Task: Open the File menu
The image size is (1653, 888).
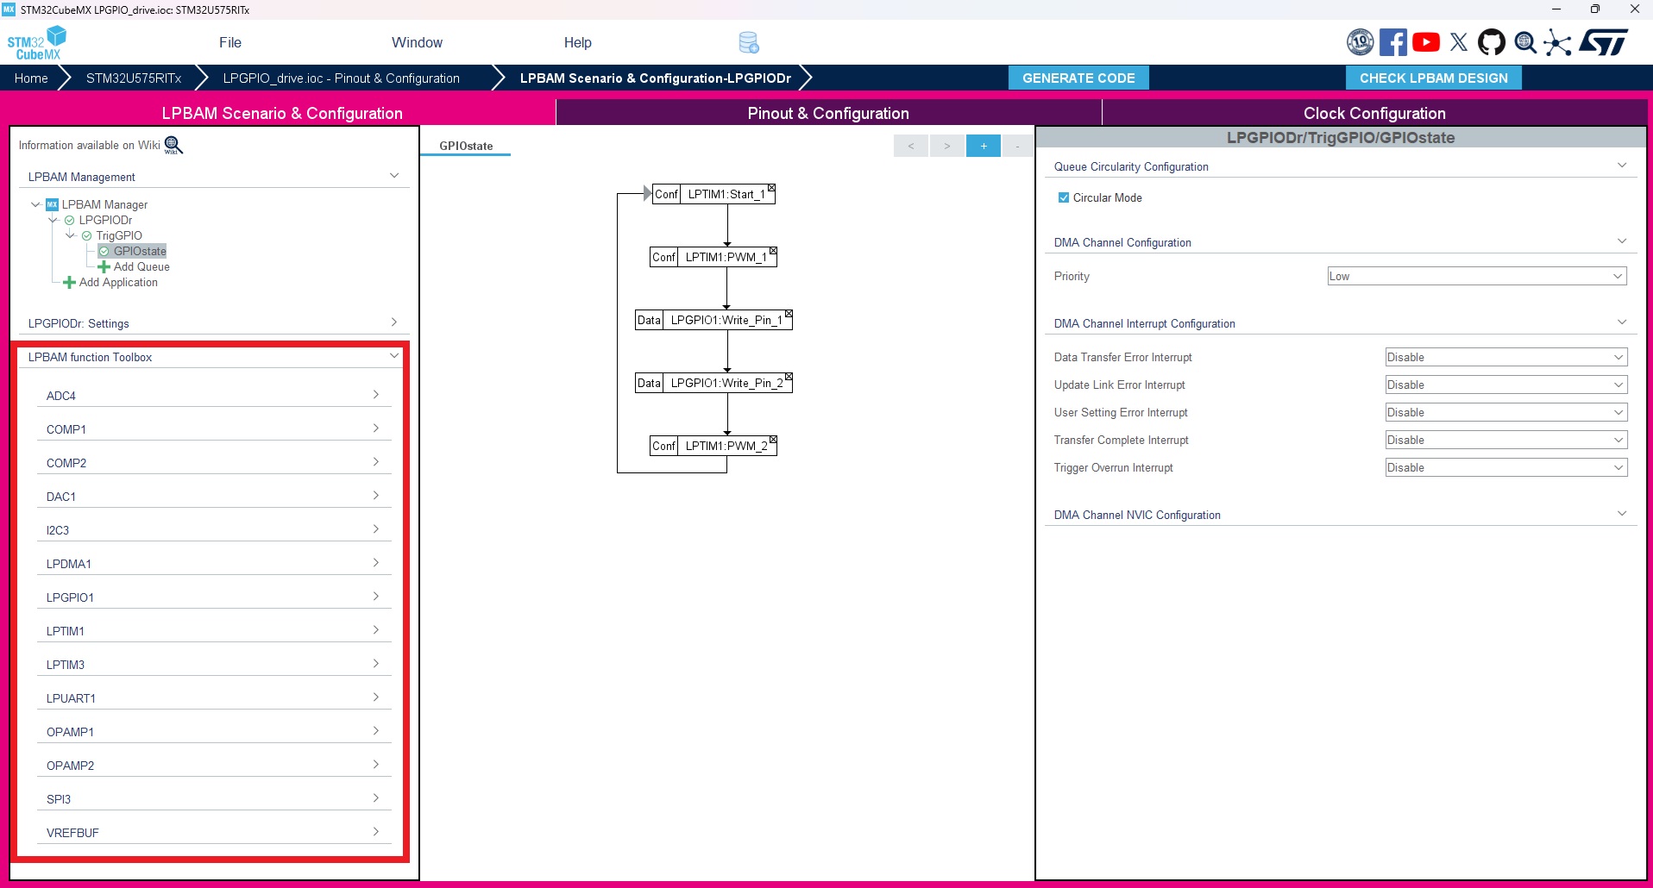Action: point(229,42)
